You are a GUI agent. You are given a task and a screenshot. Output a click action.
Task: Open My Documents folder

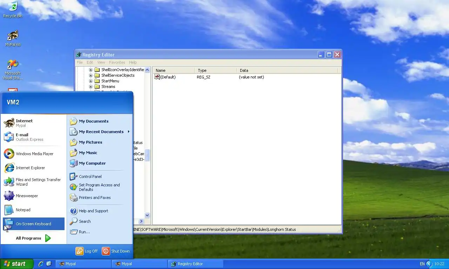click(100, 121)
